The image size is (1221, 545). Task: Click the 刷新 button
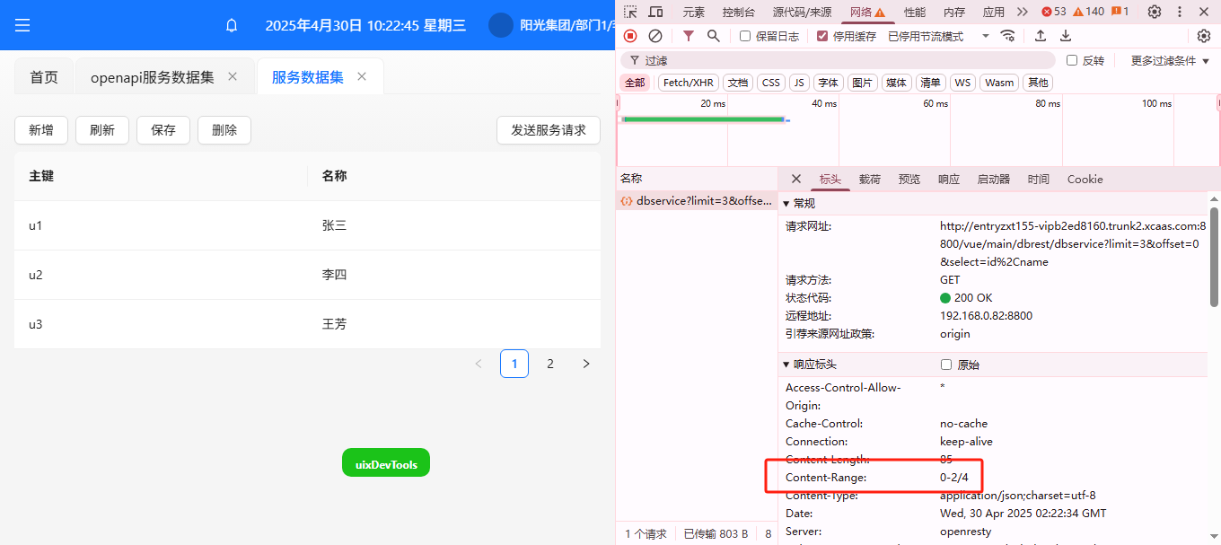pyautogui.click(x=102, y=130)
